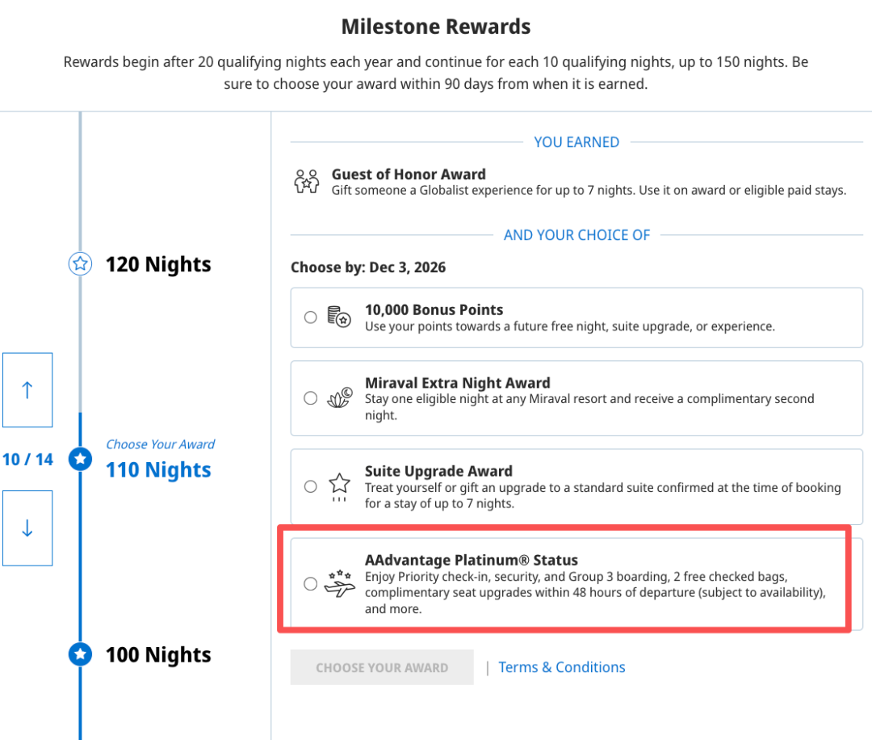Screen dimensions: 872x740
Task: Click the 120 Nights star marker
Action: tap(80, 263)
